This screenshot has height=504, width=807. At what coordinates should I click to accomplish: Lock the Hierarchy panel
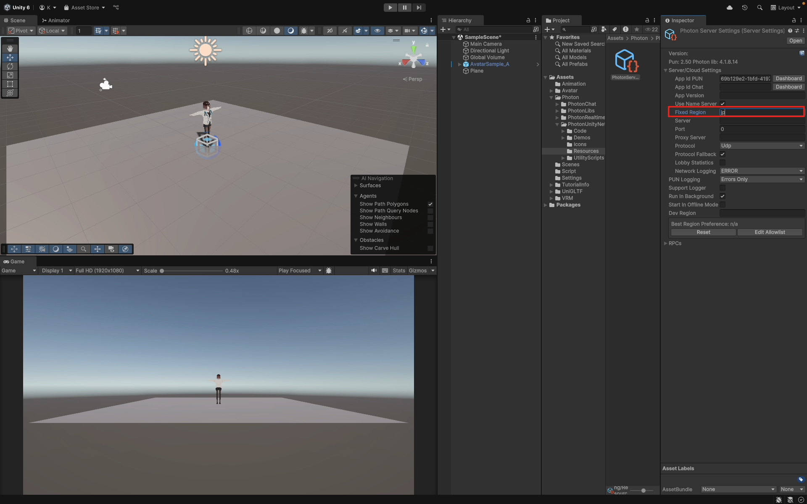528,20
